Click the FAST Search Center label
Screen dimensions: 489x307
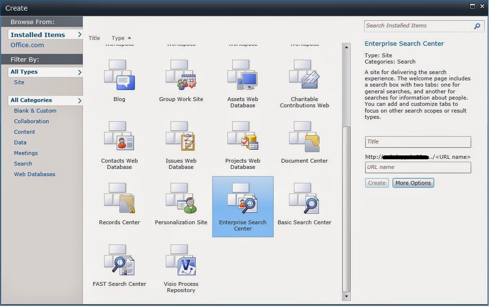coord(119,284)
